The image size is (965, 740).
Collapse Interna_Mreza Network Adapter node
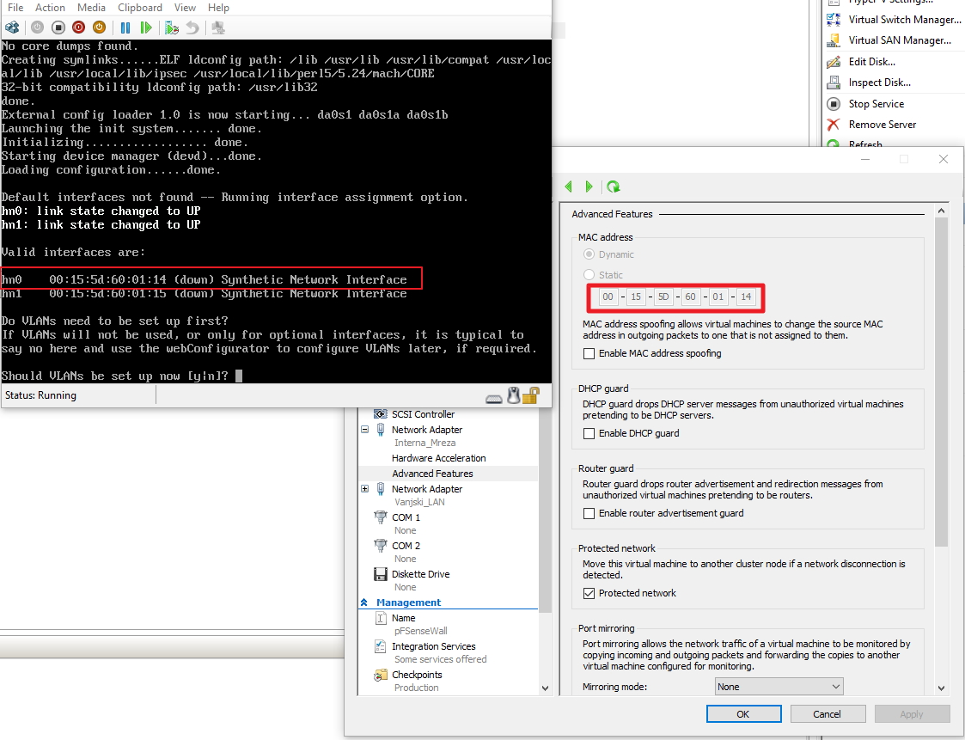click(x=365, y=429)
